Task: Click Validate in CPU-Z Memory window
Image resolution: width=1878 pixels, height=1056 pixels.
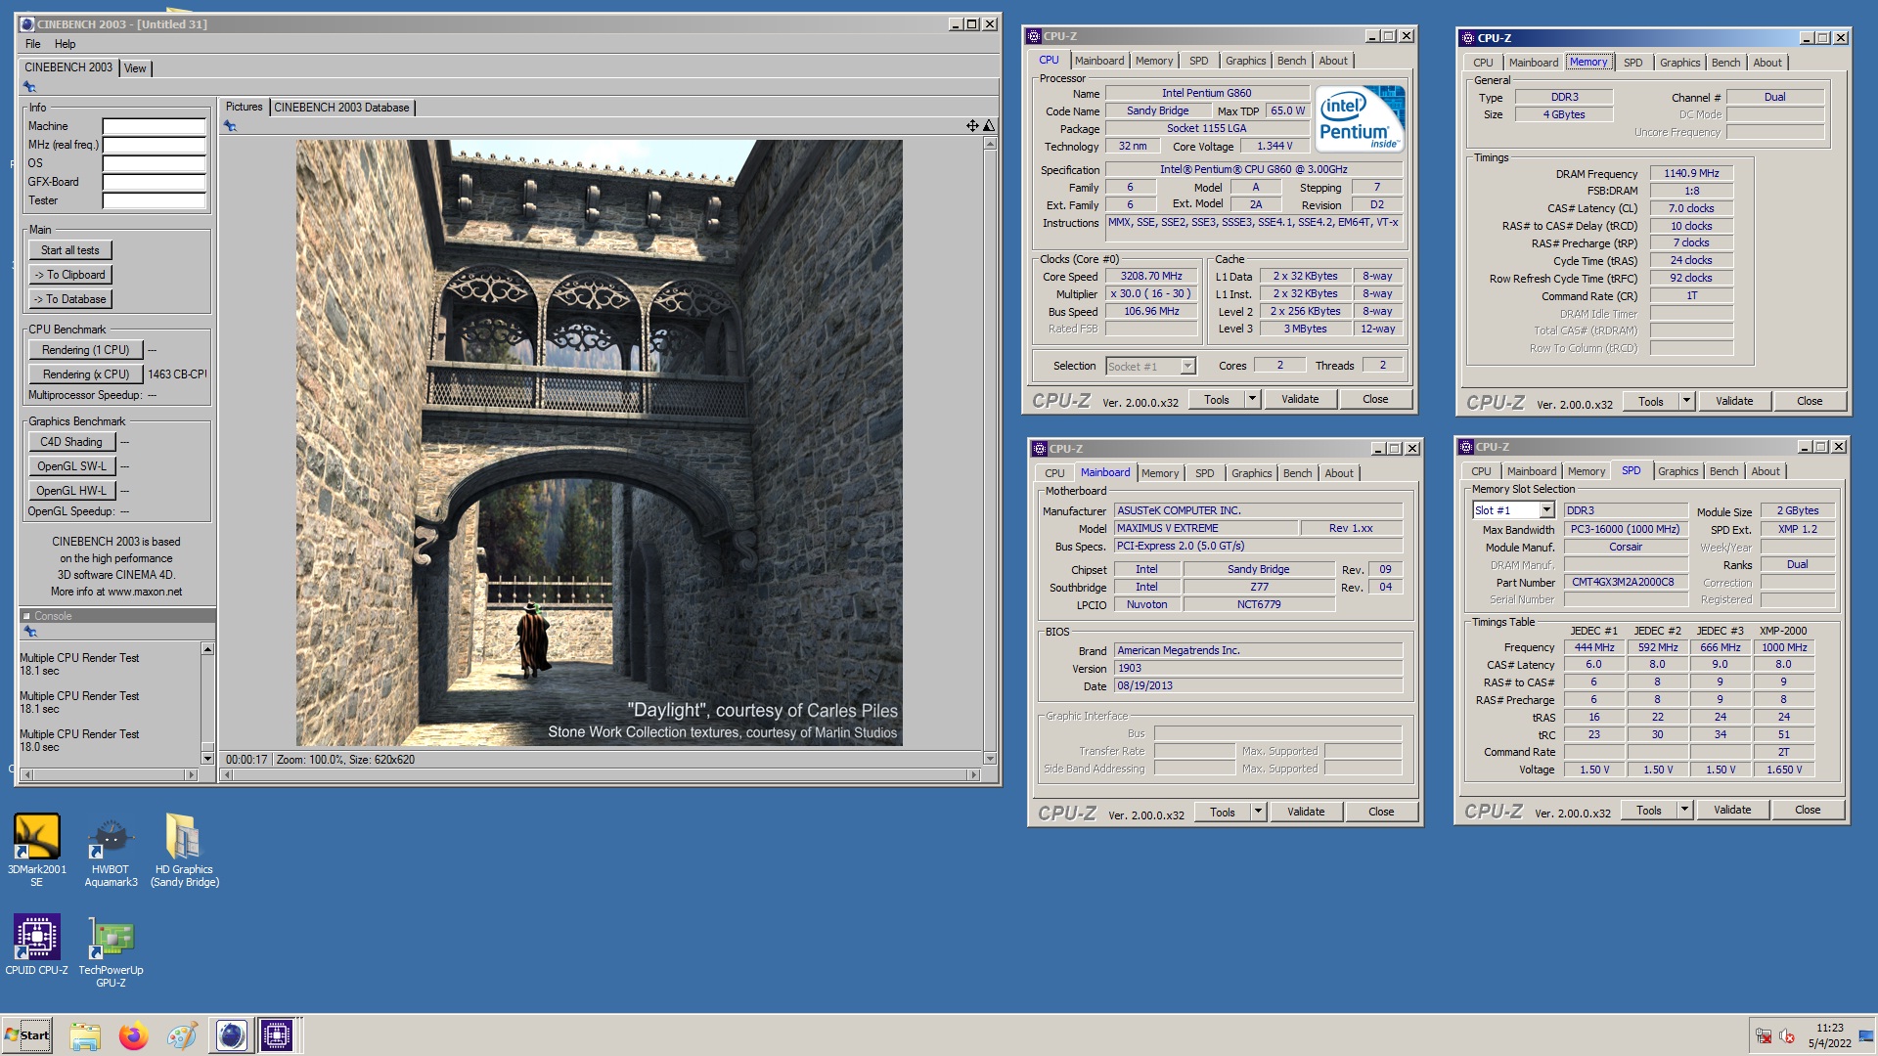Action: pos(1734,401)
